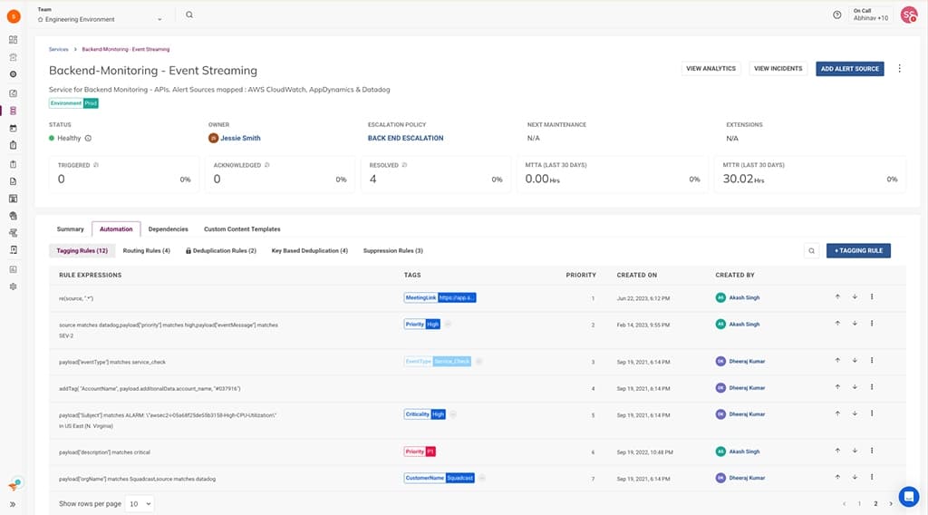This screenshot has width=928, height=515.
Task: Open the help question mark icon
Action: [836, 15]
